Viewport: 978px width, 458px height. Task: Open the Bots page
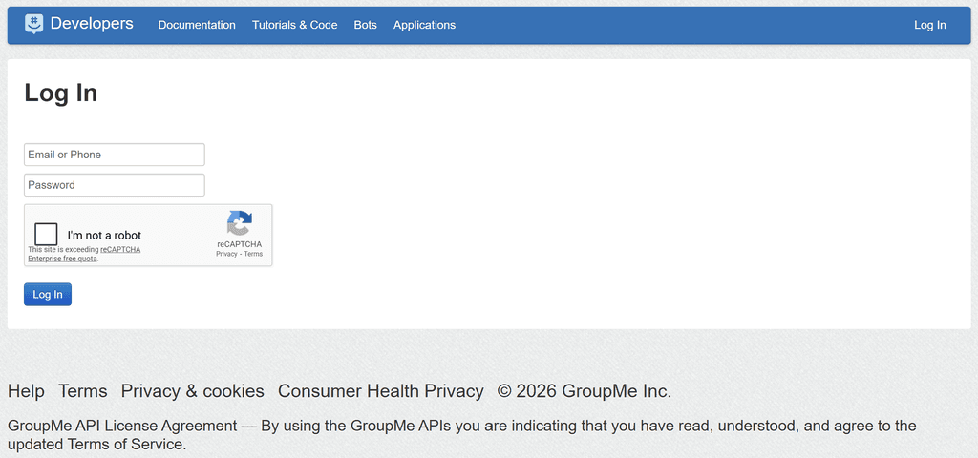[366, 25]
